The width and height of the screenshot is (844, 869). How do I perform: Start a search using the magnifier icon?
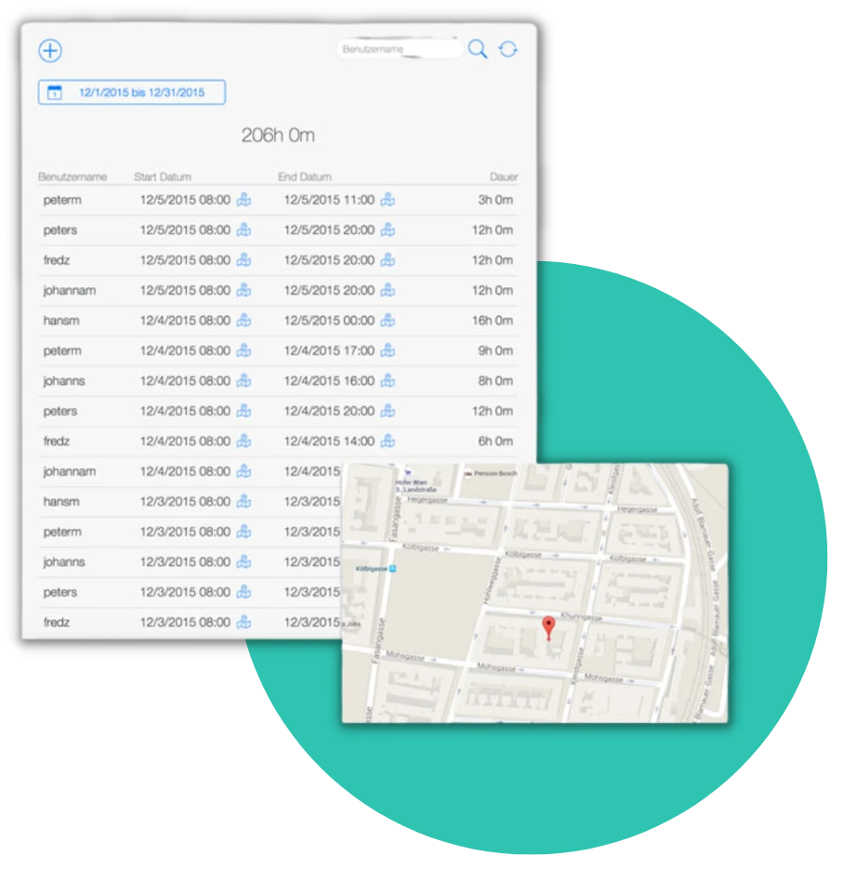coord(478,49)
